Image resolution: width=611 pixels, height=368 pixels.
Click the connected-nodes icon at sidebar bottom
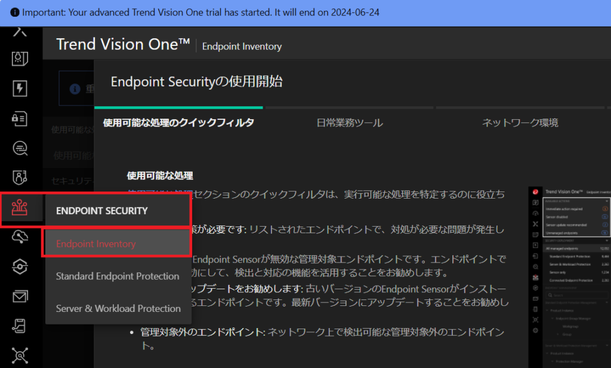pyautogui.click(x=20, y=355)
